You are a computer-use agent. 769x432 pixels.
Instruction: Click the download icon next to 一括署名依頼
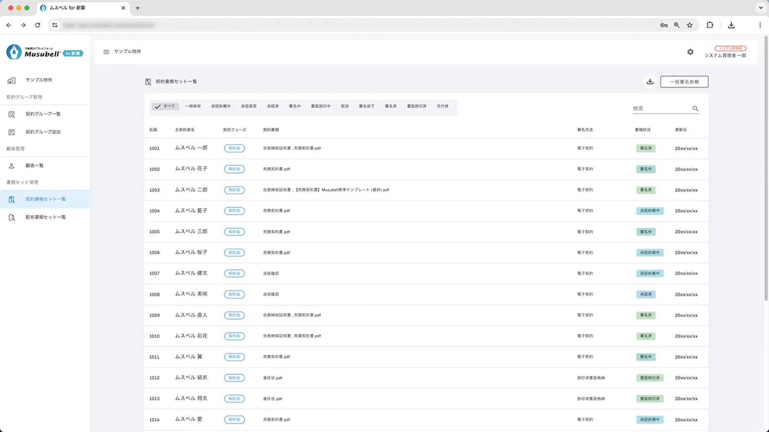click(x=650, y=82)
